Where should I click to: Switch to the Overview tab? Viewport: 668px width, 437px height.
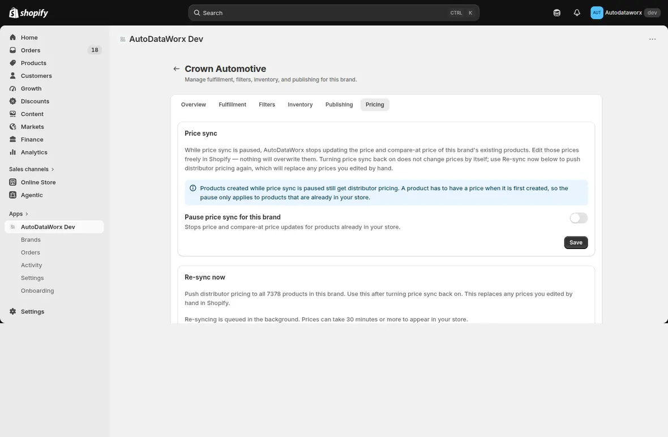click(x=194, y=105)
